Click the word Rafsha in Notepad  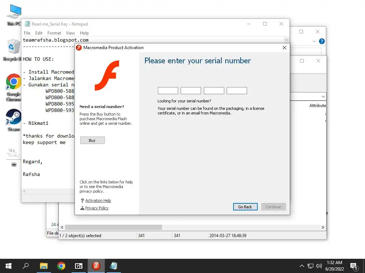pos(31,174)
